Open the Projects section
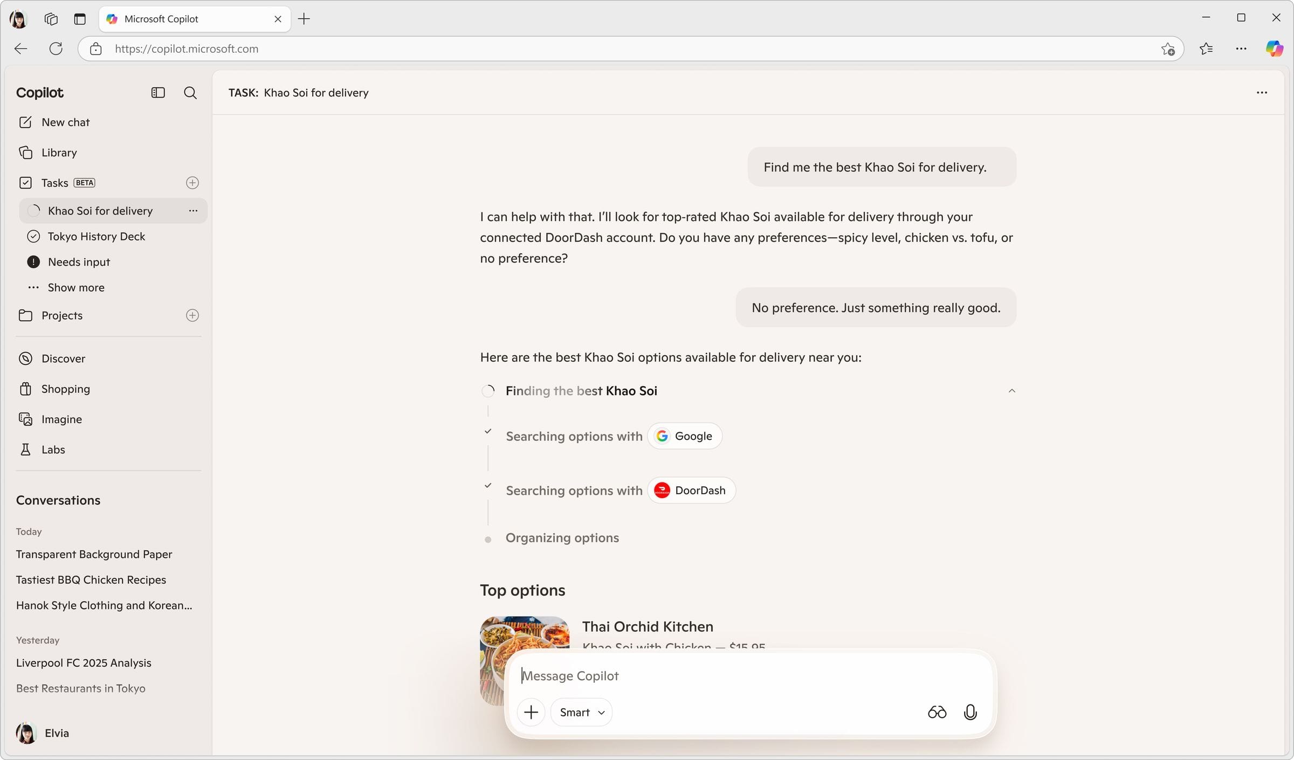The image size is (1294, 760). coord(51,315)
